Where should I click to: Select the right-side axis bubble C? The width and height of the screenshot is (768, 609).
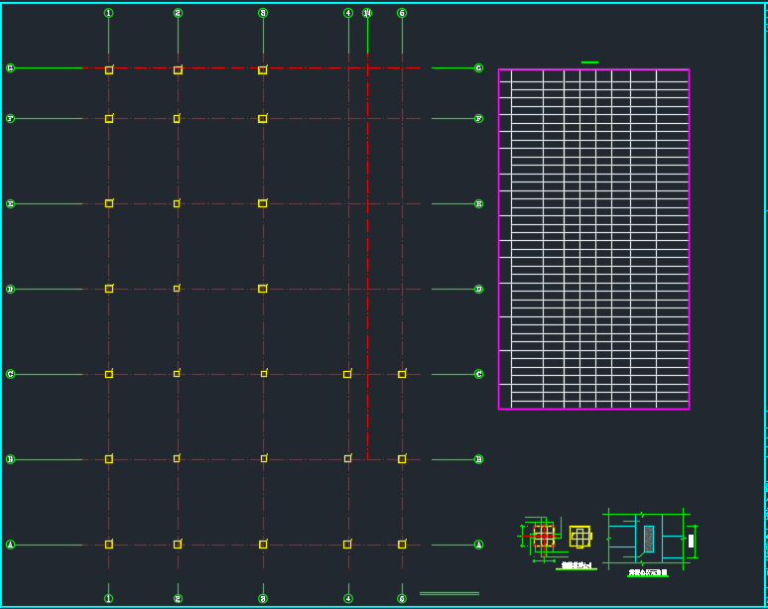click(478, 374)
